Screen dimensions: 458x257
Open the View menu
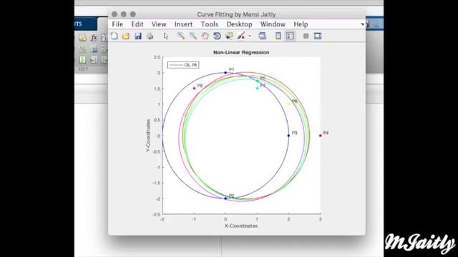[159, 24]
